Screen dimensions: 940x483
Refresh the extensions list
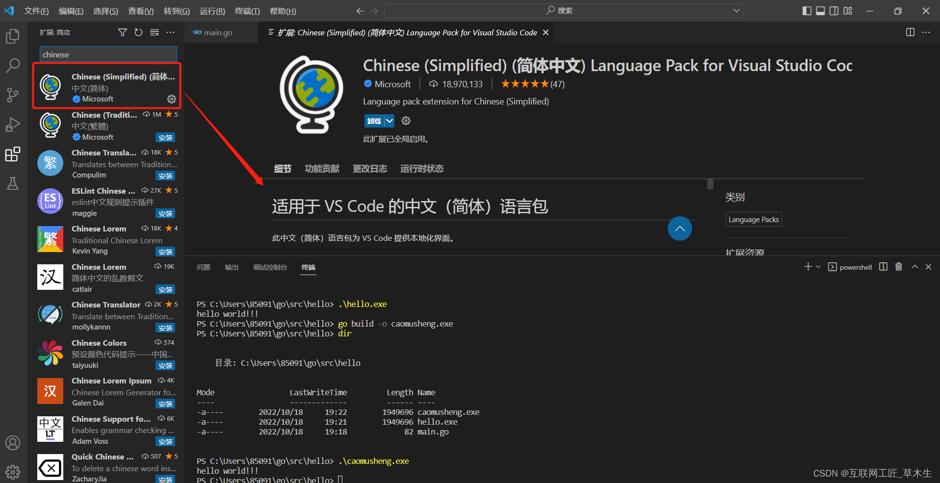point(138,32)
